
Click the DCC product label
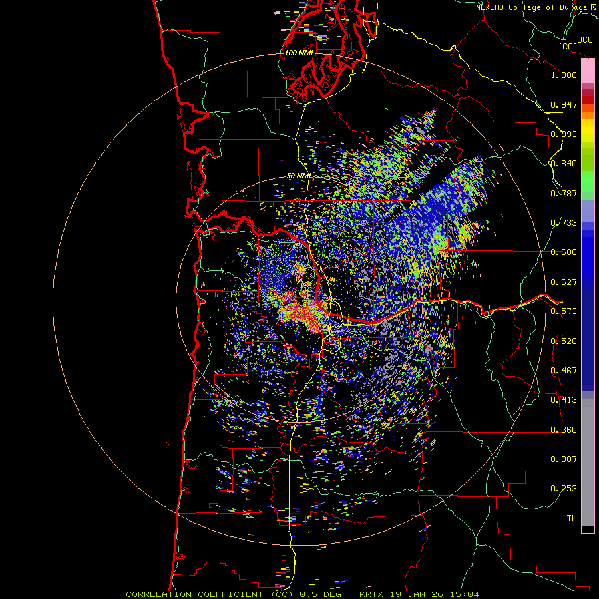click(x=584, y=40)
